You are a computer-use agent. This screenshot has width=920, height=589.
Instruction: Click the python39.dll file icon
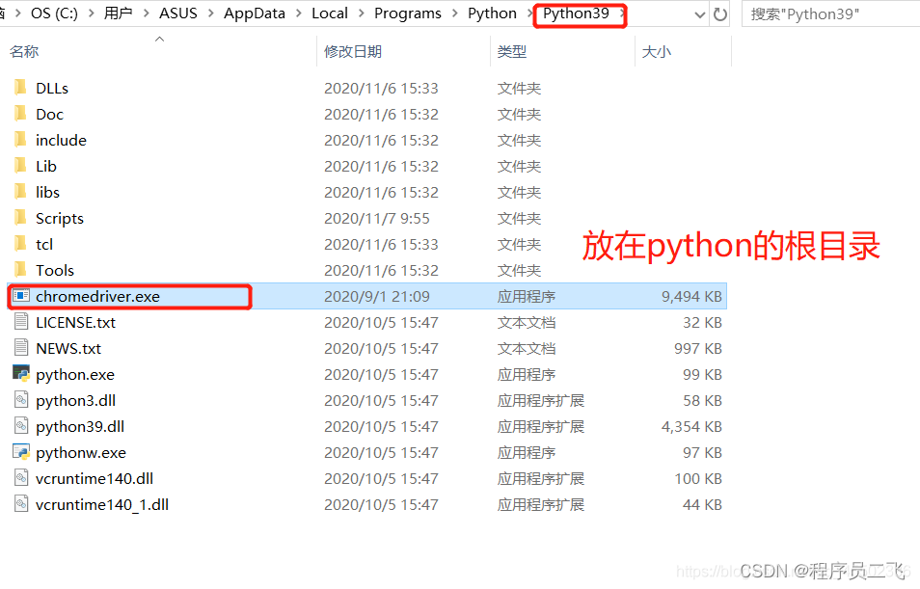(x=21, y=425)
